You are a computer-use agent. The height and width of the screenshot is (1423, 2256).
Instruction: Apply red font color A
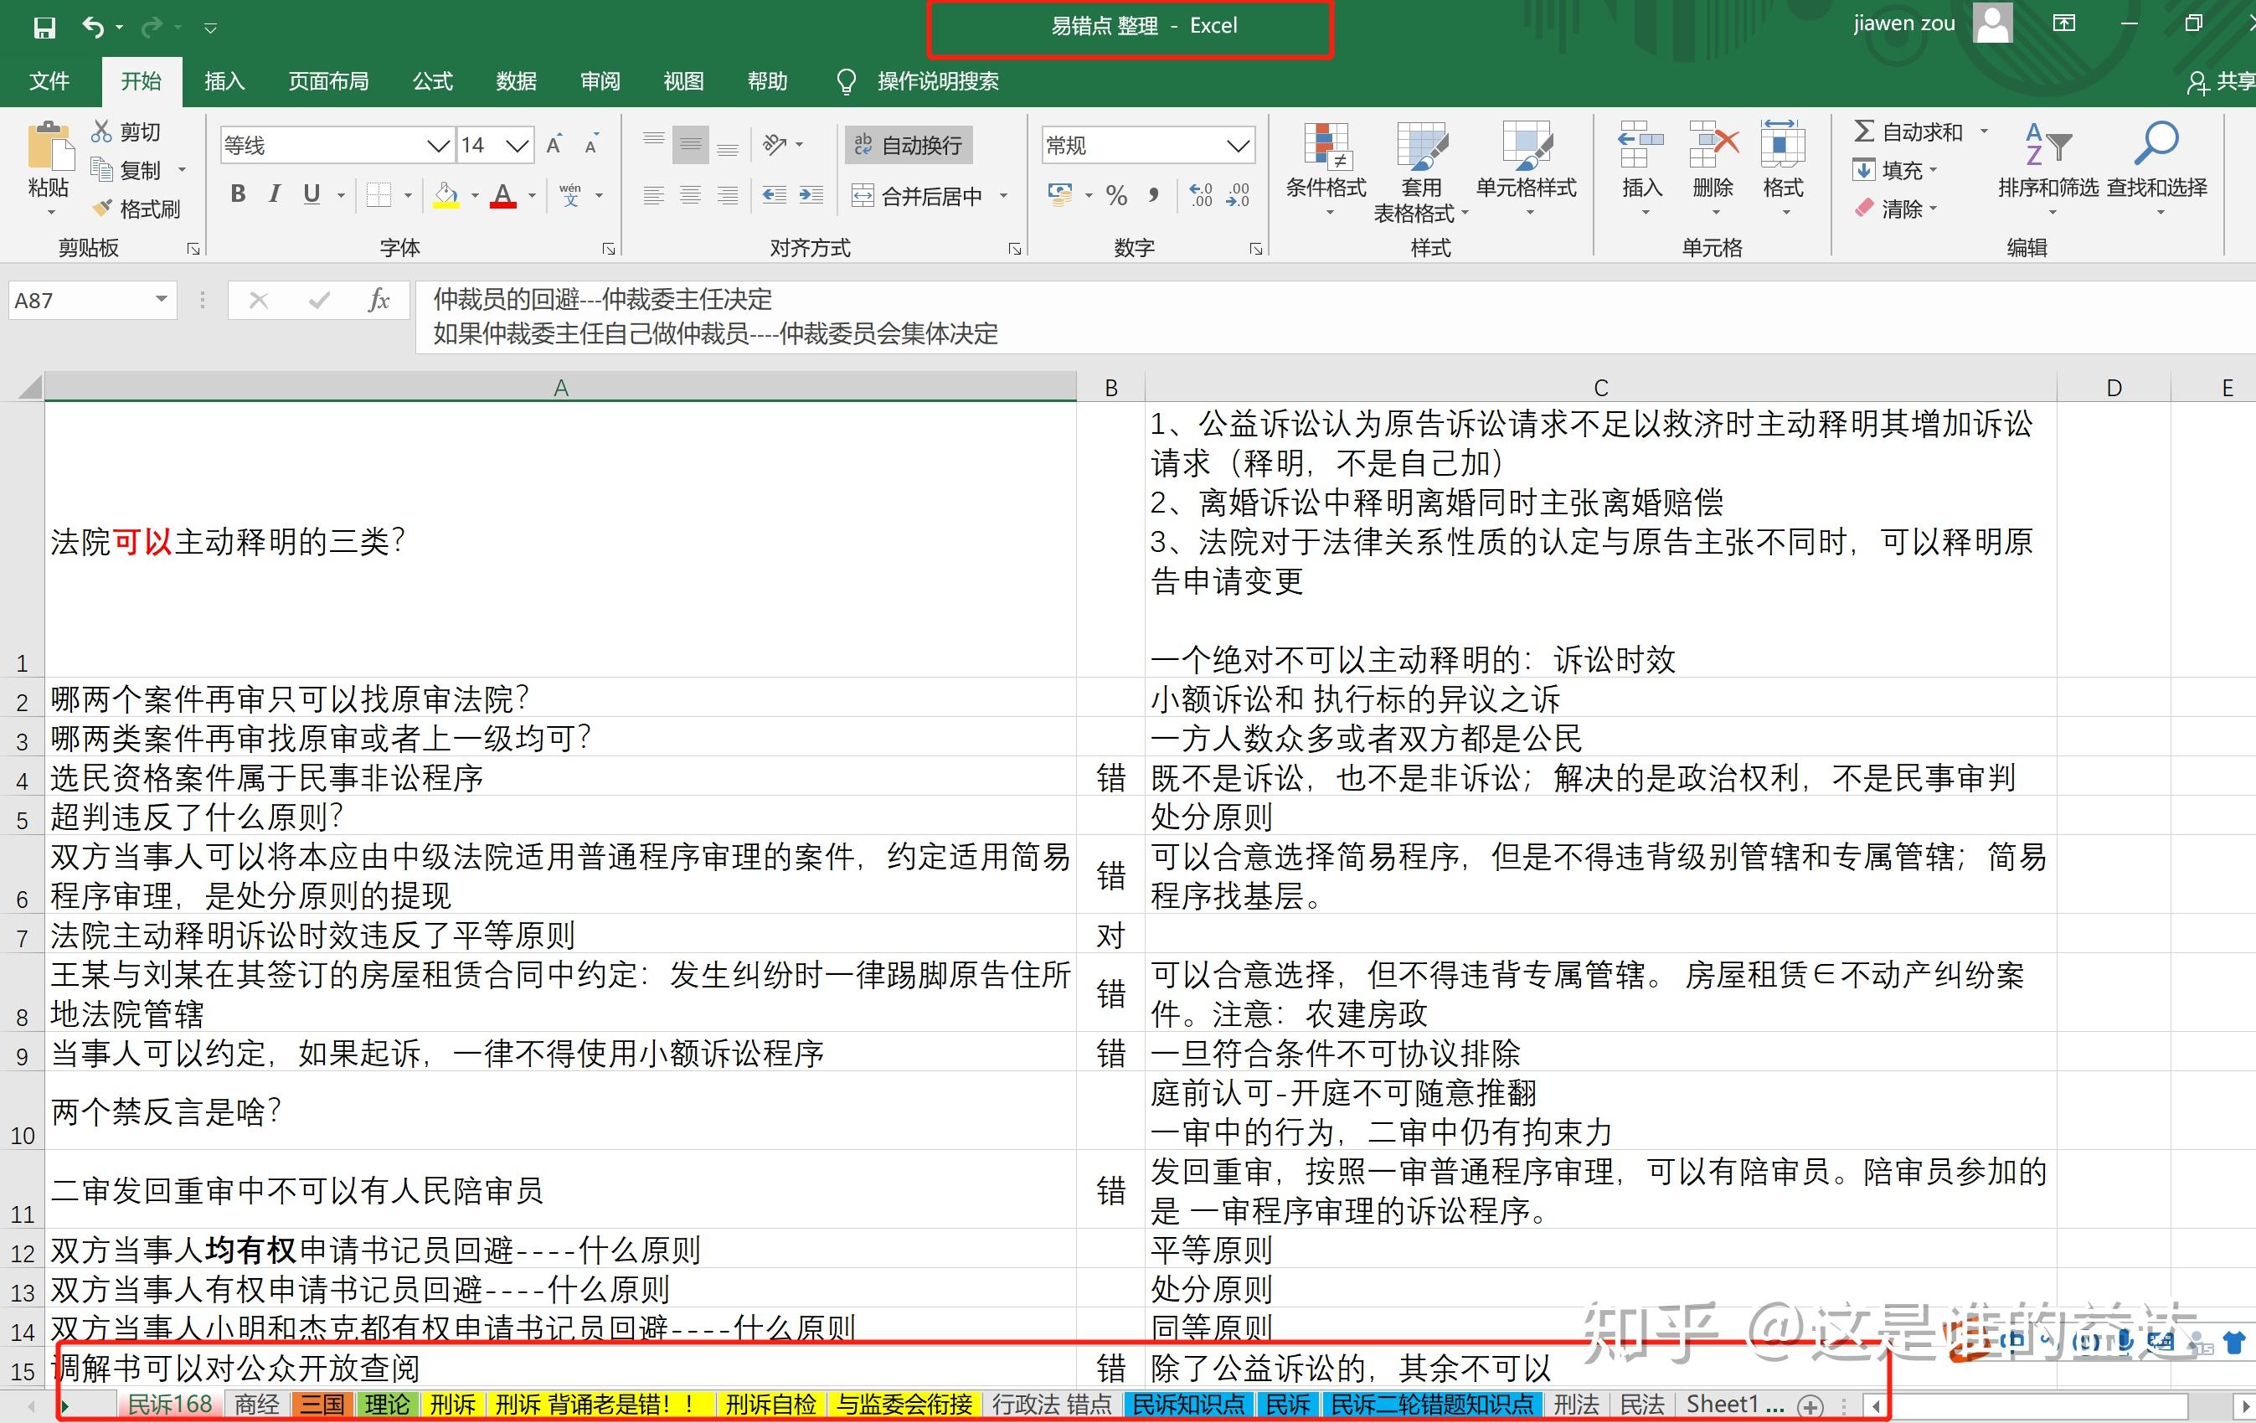coord(503,195)
